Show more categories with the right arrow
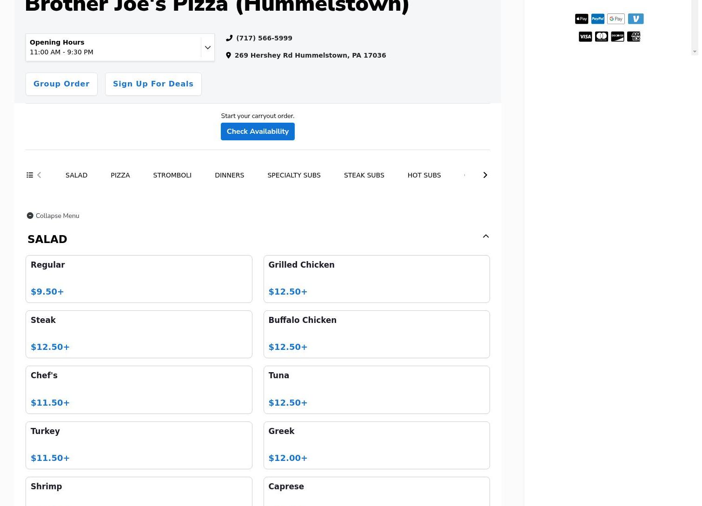 [485, 175]
